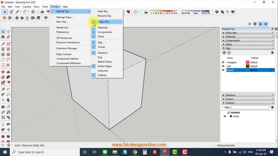Open Google Chrome from the taskbar
Image resolution: width=278 pixels, height=156 pixels.
(135, 152)
